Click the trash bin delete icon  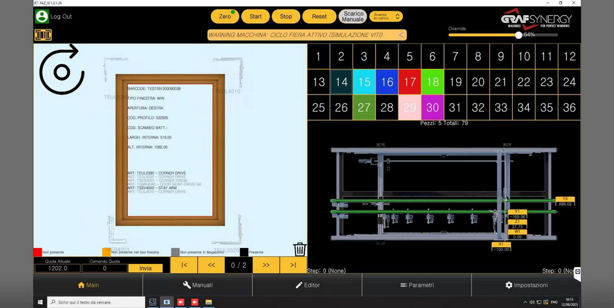tap(299, 249)
